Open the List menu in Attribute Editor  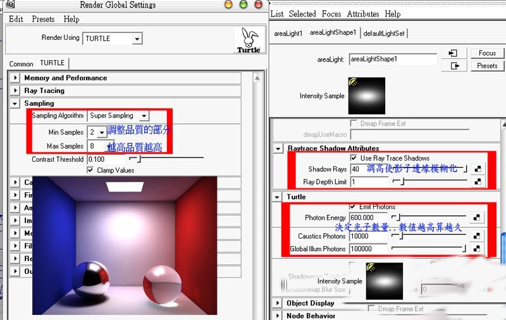pos(277,14)
